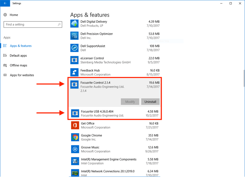Click the 4.39 MB size value
Viewport: 245px width, 190px height.
[154, 21]
